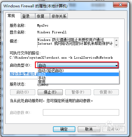Click the greyed 启动(S) button
The image size is (132, 137).
point(23,92)
